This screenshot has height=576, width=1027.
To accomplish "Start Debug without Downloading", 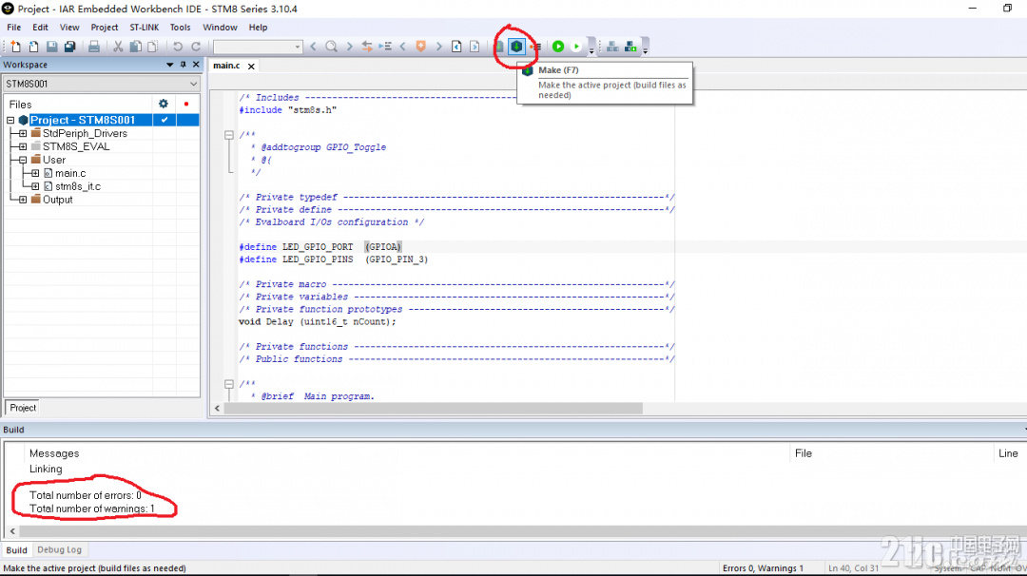I will pyautogui.click(x=576, y=47).
